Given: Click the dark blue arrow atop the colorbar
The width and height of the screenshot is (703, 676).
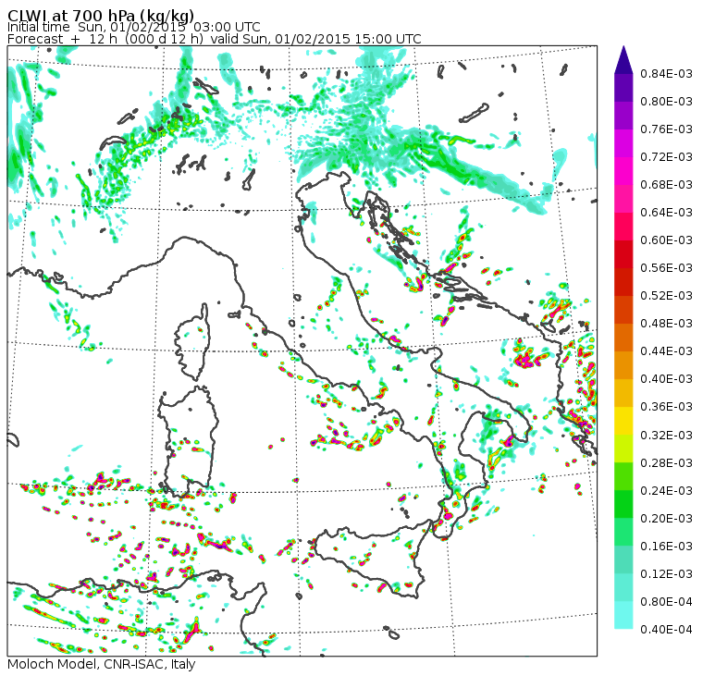Looking at the screenshot, I should tap(623, 60).
